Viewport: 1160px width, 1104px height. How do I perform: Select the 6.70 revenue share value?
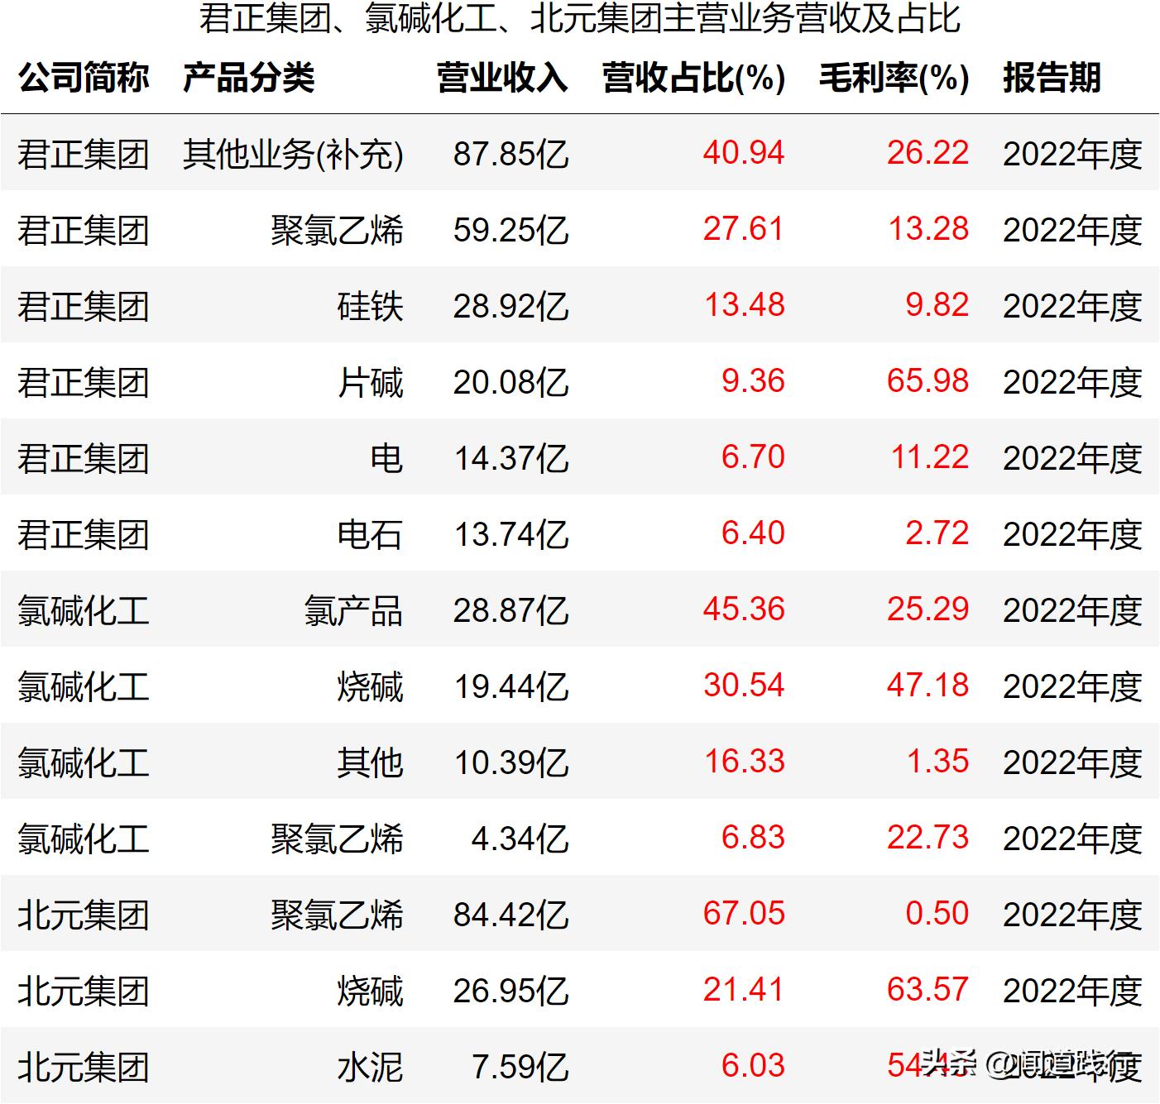753,457
